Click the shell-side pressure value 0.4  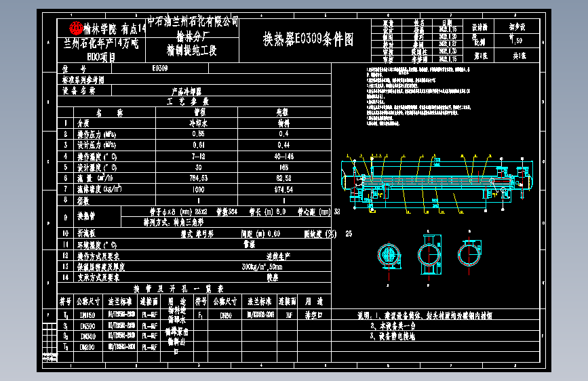pyautogui.click(x=283, y=134)
